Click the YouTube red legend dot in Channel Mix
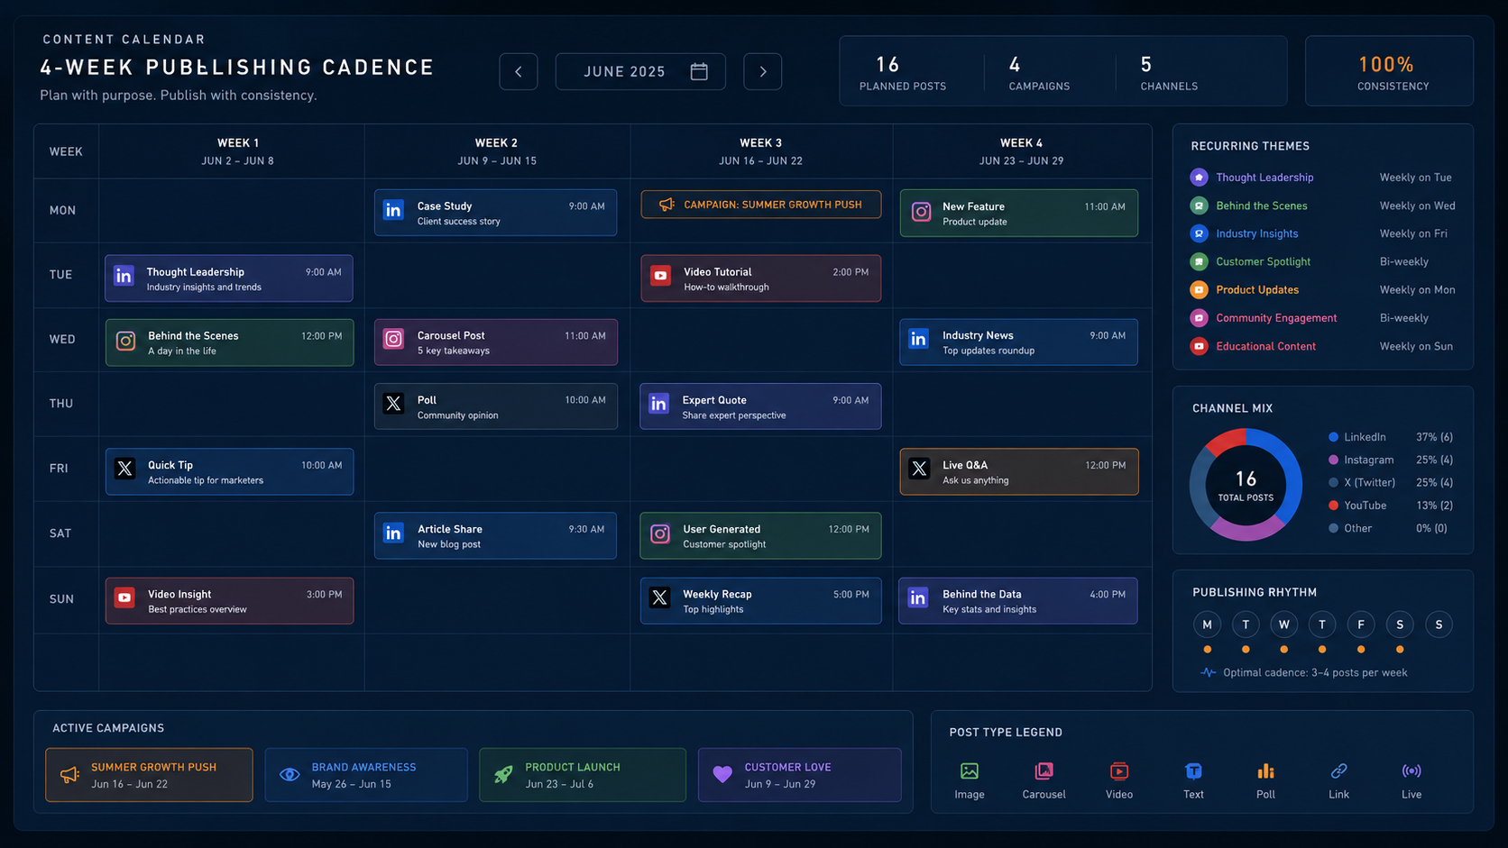This screenshot has height=848, width=1508. 1333,506
